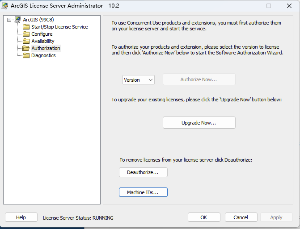Select the Availability tree item
The width and height of the screenshot is (300, 229).
43,41
